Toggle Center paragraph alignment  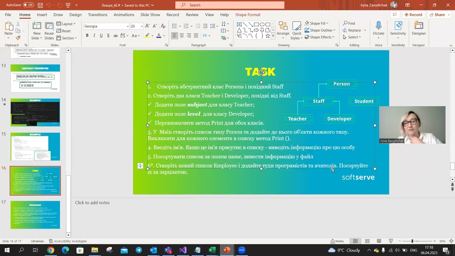click(182, 36)
